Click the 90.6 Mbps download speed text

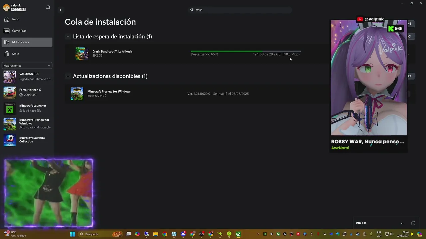tap(292, 54)
